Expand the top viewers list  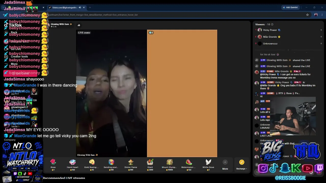coord(288,50)
